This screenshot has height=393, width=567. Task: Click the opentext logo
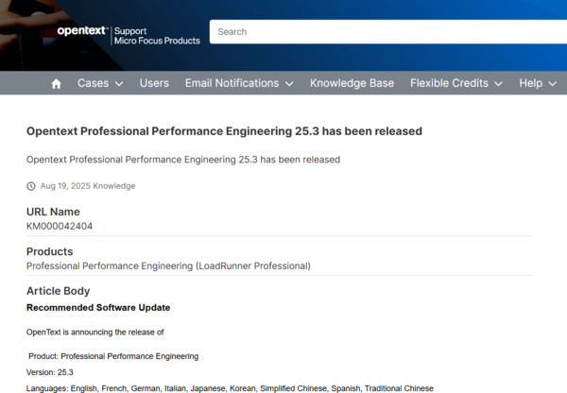[82, 31]
